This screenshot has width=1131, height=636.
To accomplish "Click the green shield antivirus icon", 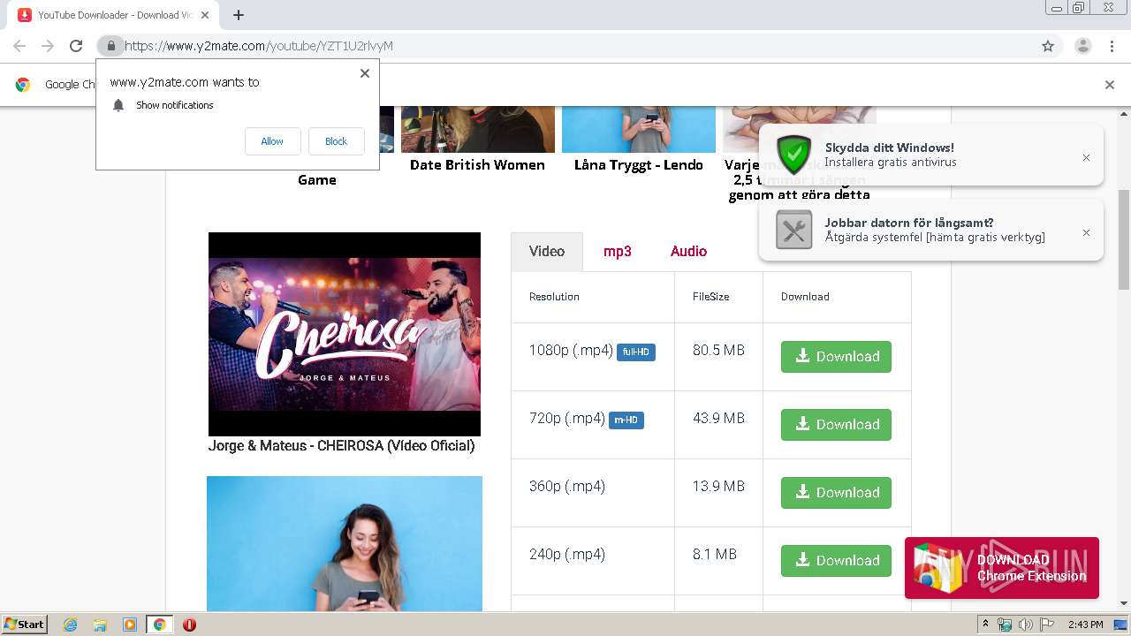I will 793,155.
